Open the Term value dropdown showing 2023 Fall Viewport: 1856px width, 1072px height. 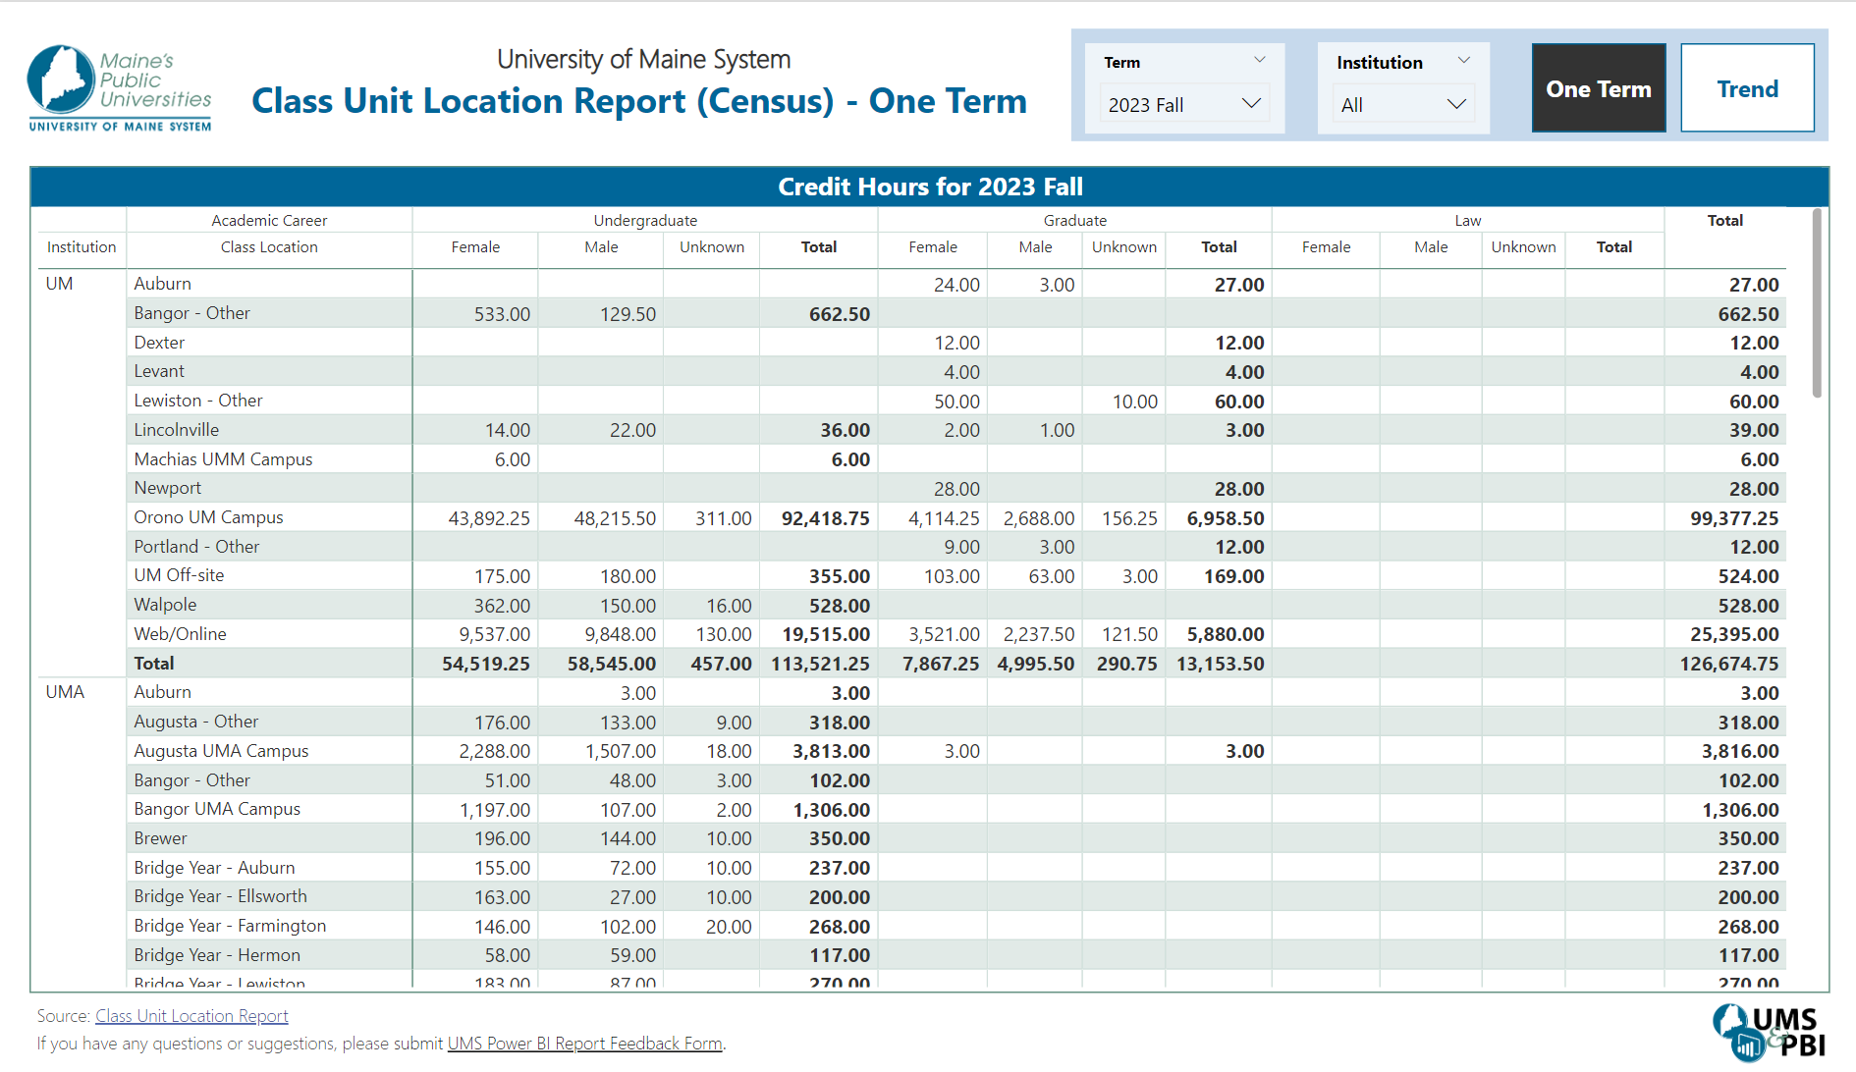pyautogui.click(x=1185, y=104)
